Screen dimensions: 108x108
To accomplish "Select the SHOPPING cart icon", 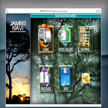I will [x=85, y=39].
